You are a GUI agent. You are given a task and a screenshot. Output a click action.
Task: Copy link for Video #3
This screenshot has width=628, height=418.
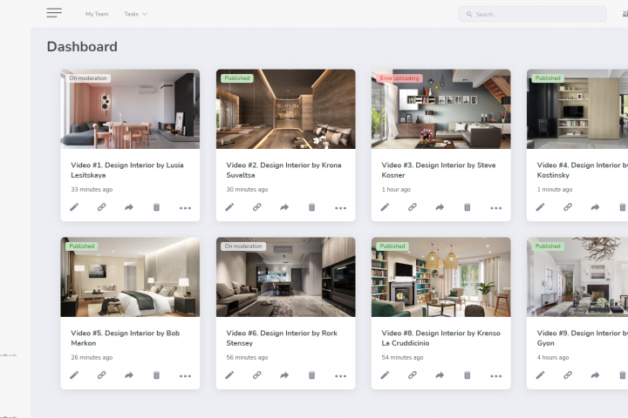(413, 207)
